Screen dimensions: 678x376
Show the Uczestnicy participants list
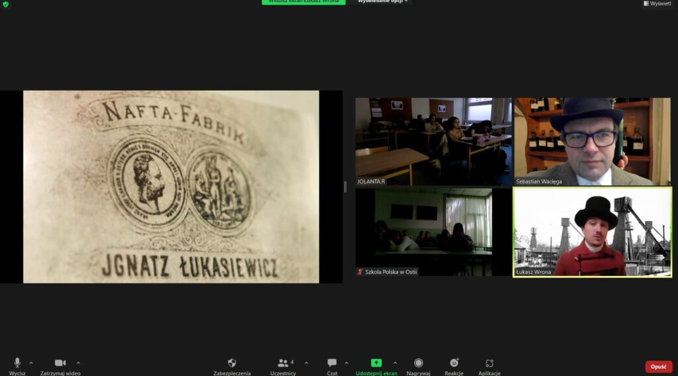[x=285, y=363]
